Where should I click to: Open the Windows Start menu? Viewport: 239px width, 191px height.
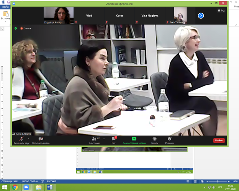(4, 187)
